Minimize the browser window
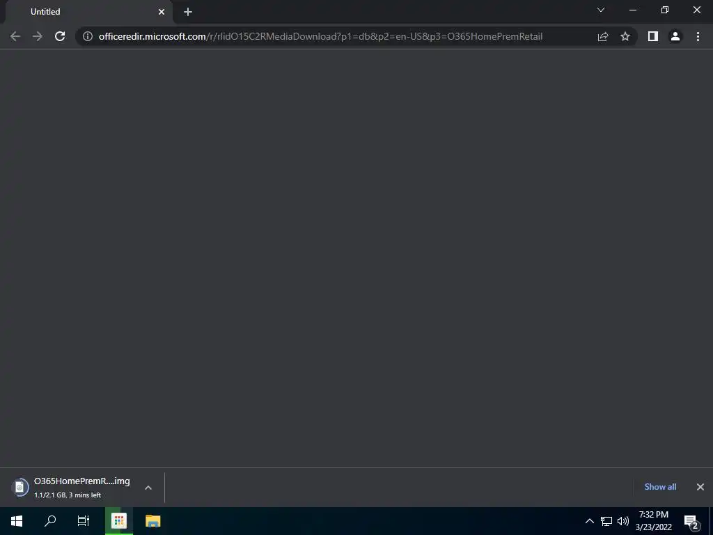The width and height of the screenshot is (713, 535). [633, 10]
